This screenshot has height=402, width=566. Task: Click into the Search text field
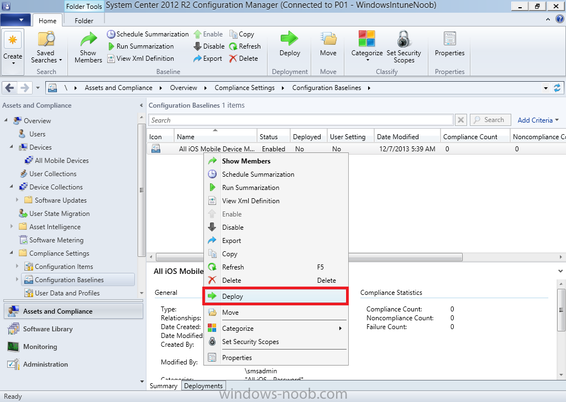(x=301, y=120)
